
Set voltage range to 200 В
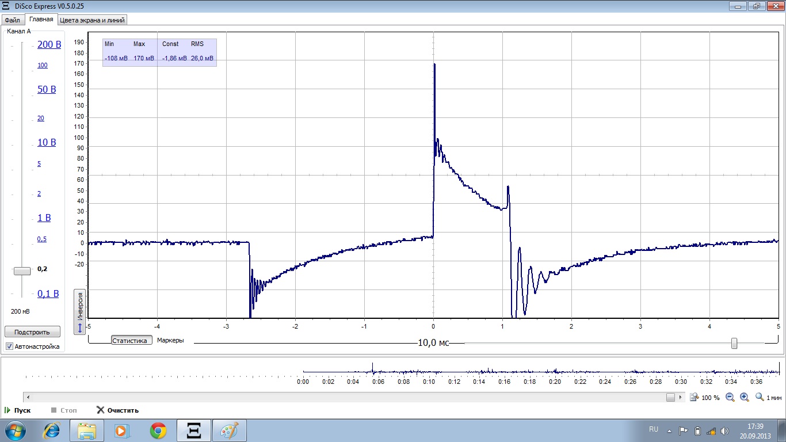(49, 45)
